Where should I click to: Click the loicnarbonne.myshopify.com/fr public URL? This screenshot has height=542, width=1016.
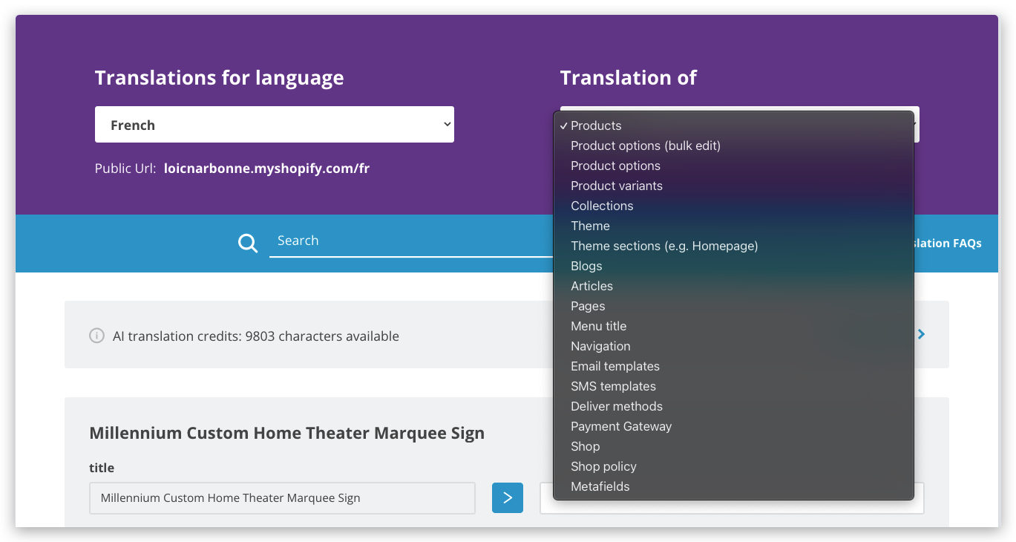pos(266,168)
